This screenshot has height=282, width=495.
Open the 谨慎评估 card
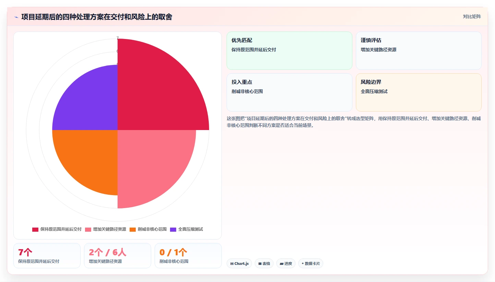point(419,51)
